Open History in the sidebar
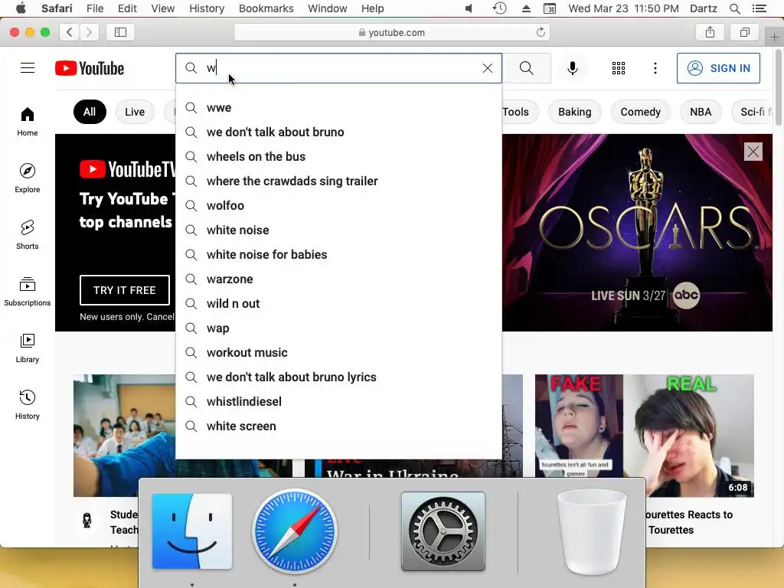The height and width of the screenshot is (588, 784). (x=28, y=404)
